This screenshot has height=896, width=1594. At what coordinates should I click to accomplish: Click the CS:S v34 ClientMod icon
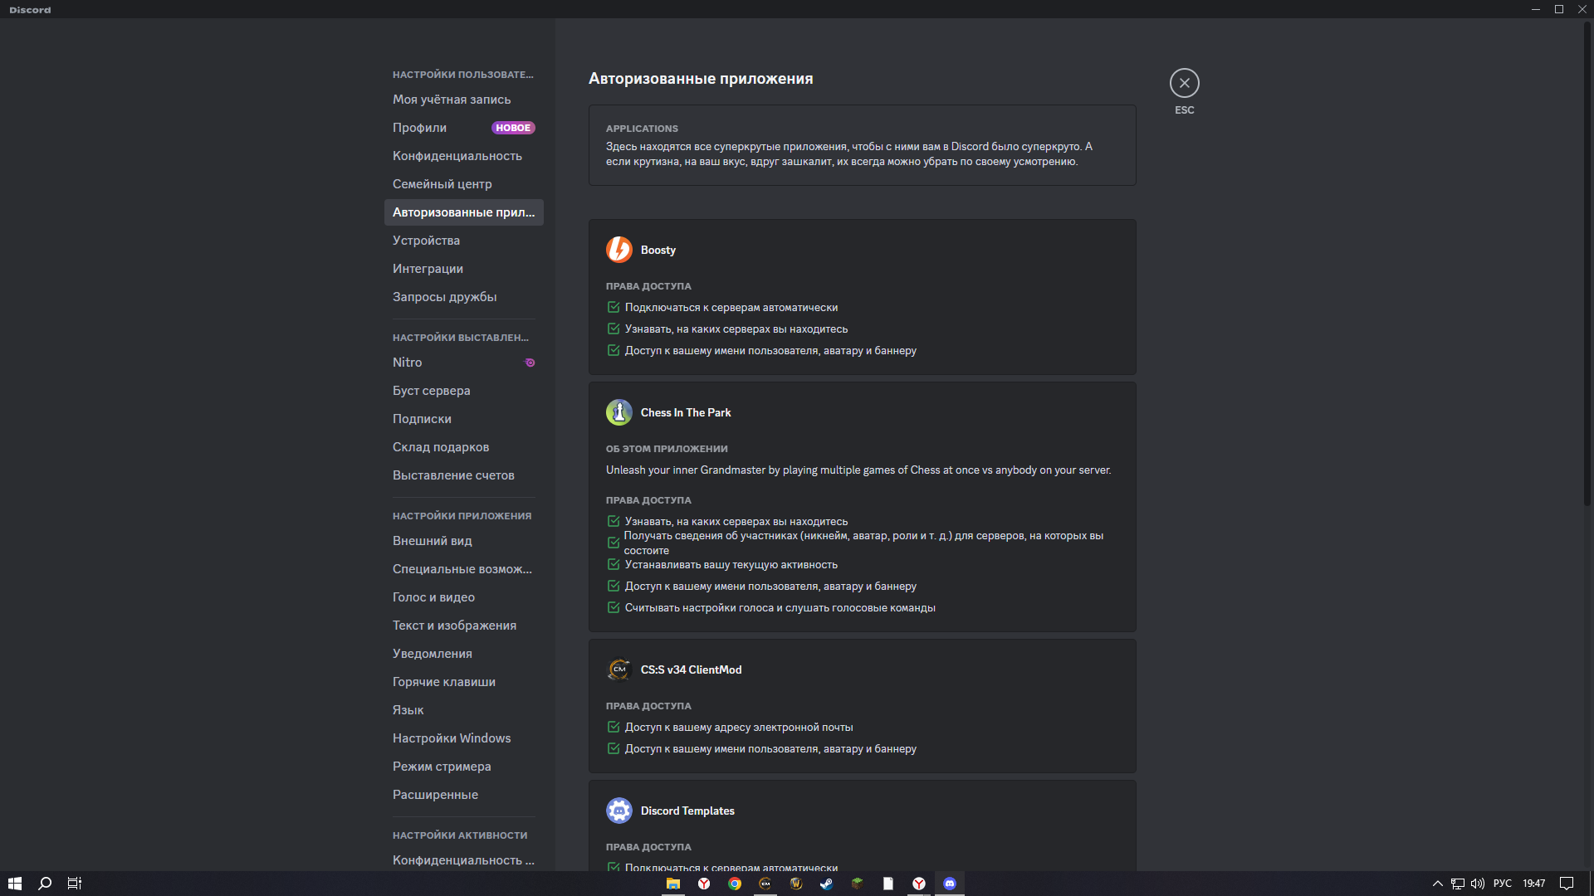click(619, 670)
